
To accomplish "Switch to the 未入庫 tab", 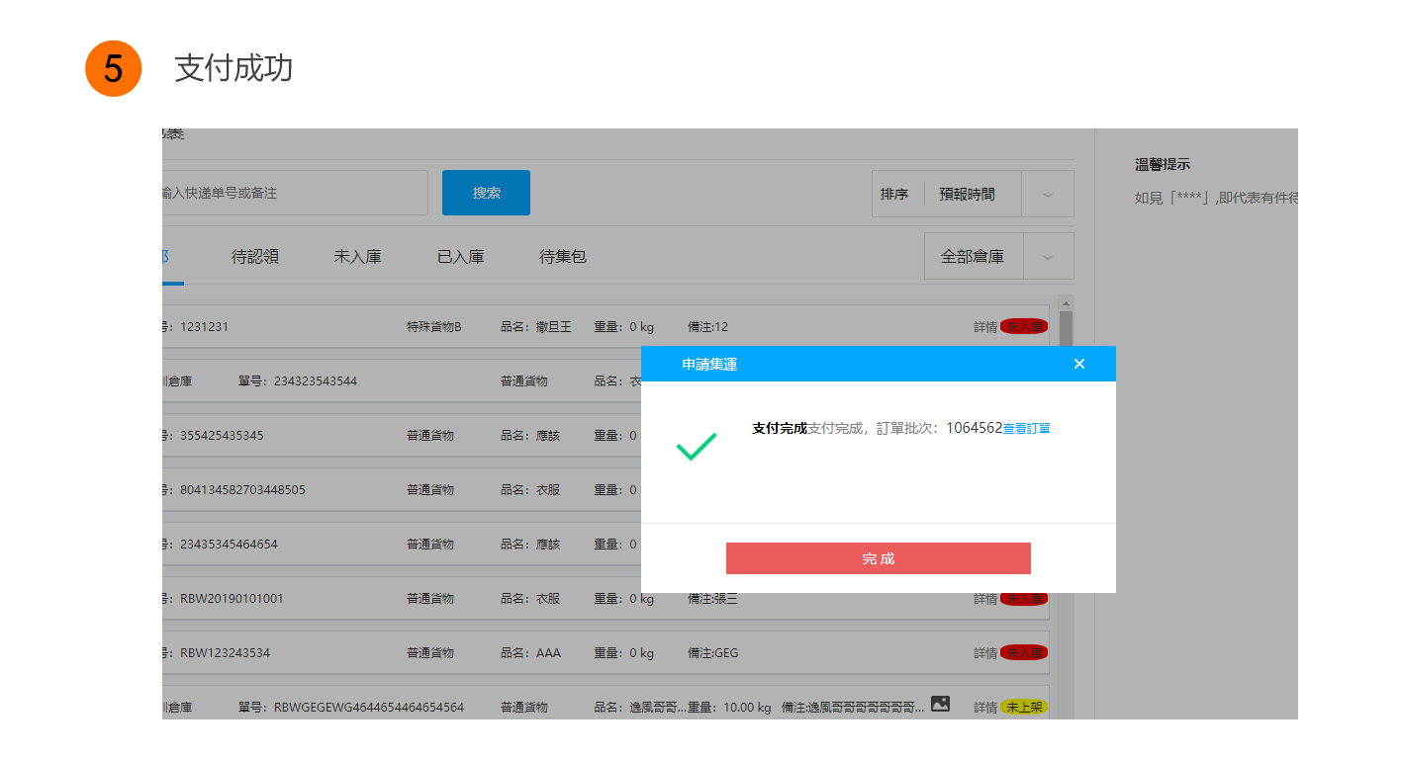I will (357, 257).
